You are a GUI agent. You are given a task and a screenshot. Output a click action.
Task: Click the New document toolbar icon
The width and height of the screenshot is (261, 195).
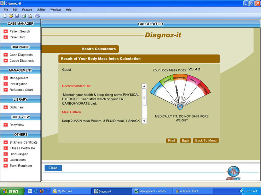pyautogui.click(x=5, y=16)
